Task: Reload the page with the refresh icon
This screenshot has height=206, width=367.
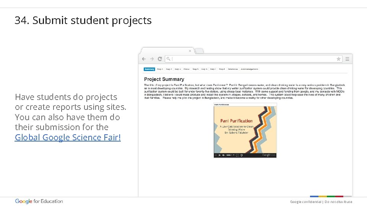Action: point(160,59)
